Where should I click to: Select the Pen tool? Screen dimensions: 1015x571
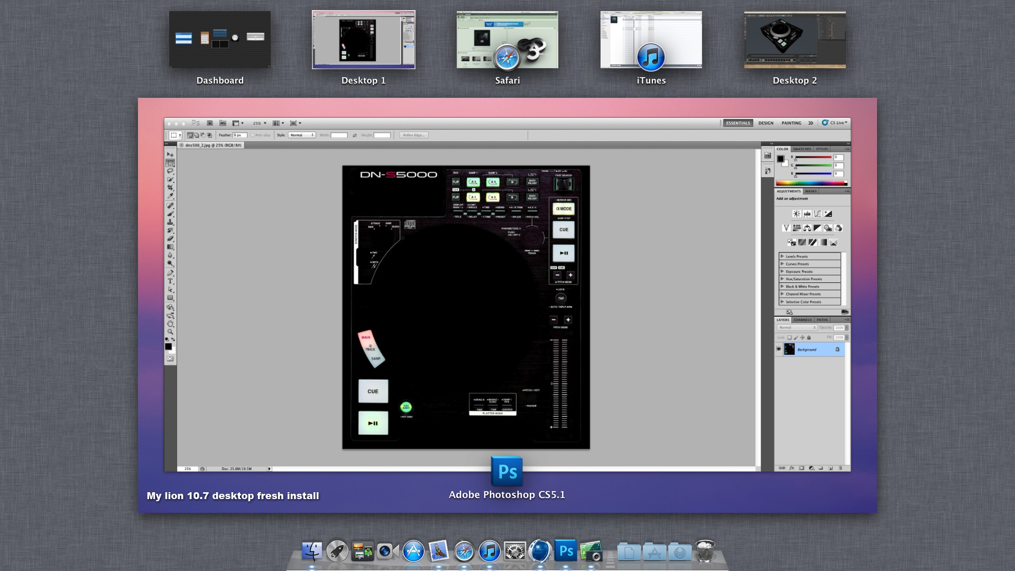(170, 273)
